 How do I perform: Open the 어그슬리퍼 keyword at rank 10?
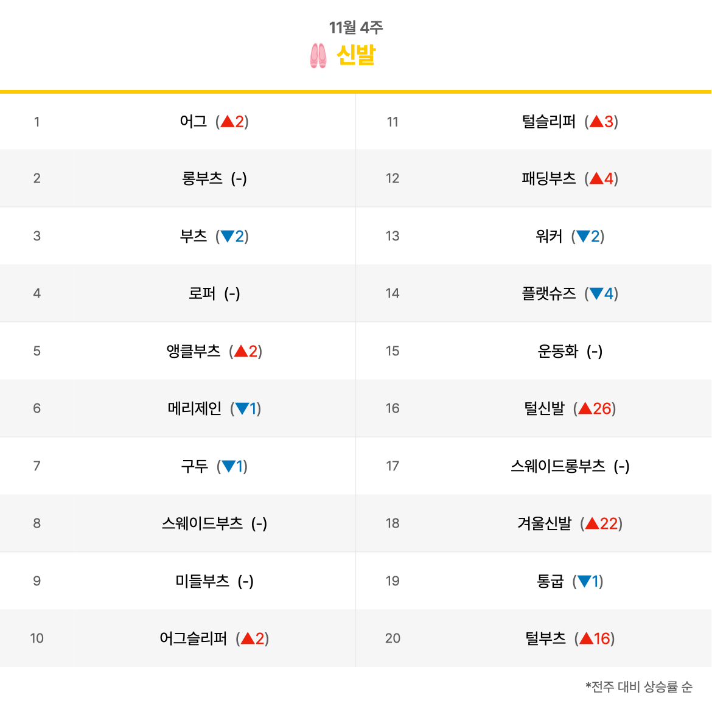click(x=193, y=638)
